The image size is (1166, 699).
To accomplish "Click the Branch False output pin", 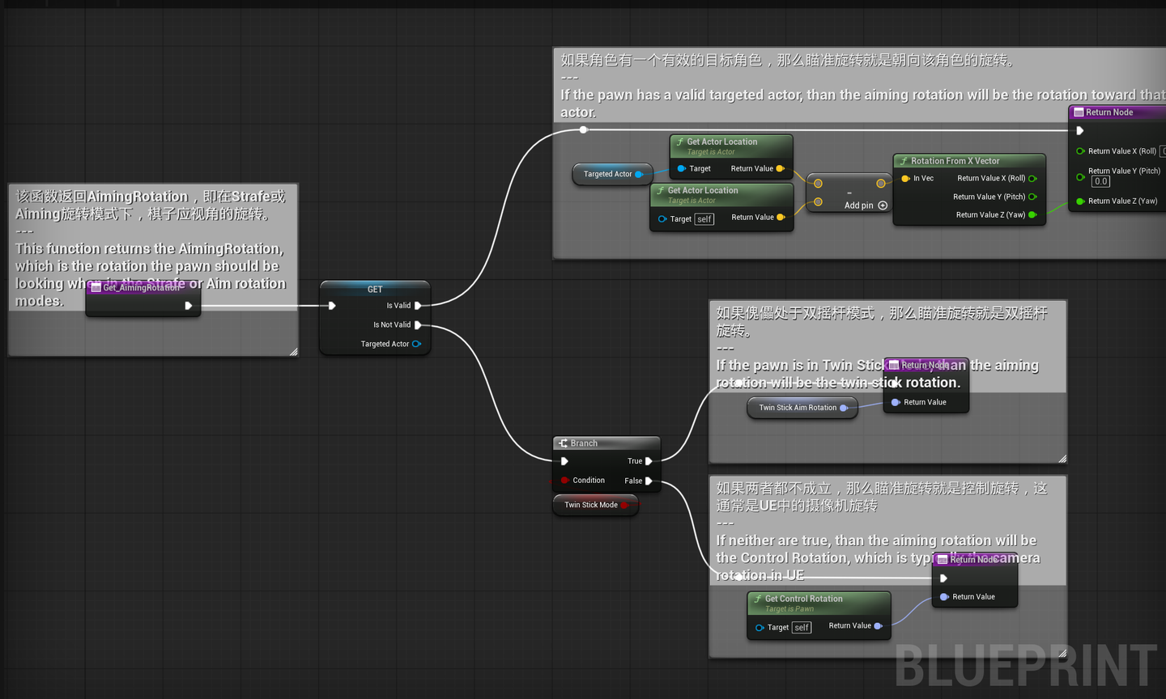I will tap(649, 481).
